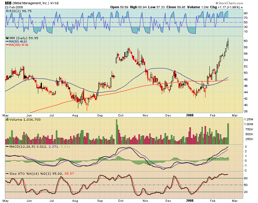This screenshot has height=203, width=258.
Task: Select the date "22-Feb-2008"
Action: 14,7
